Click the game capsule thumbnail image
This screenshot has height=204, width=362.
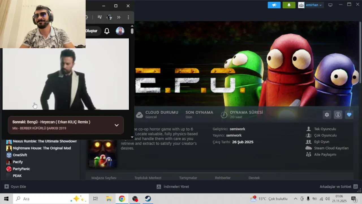(102, 153)
